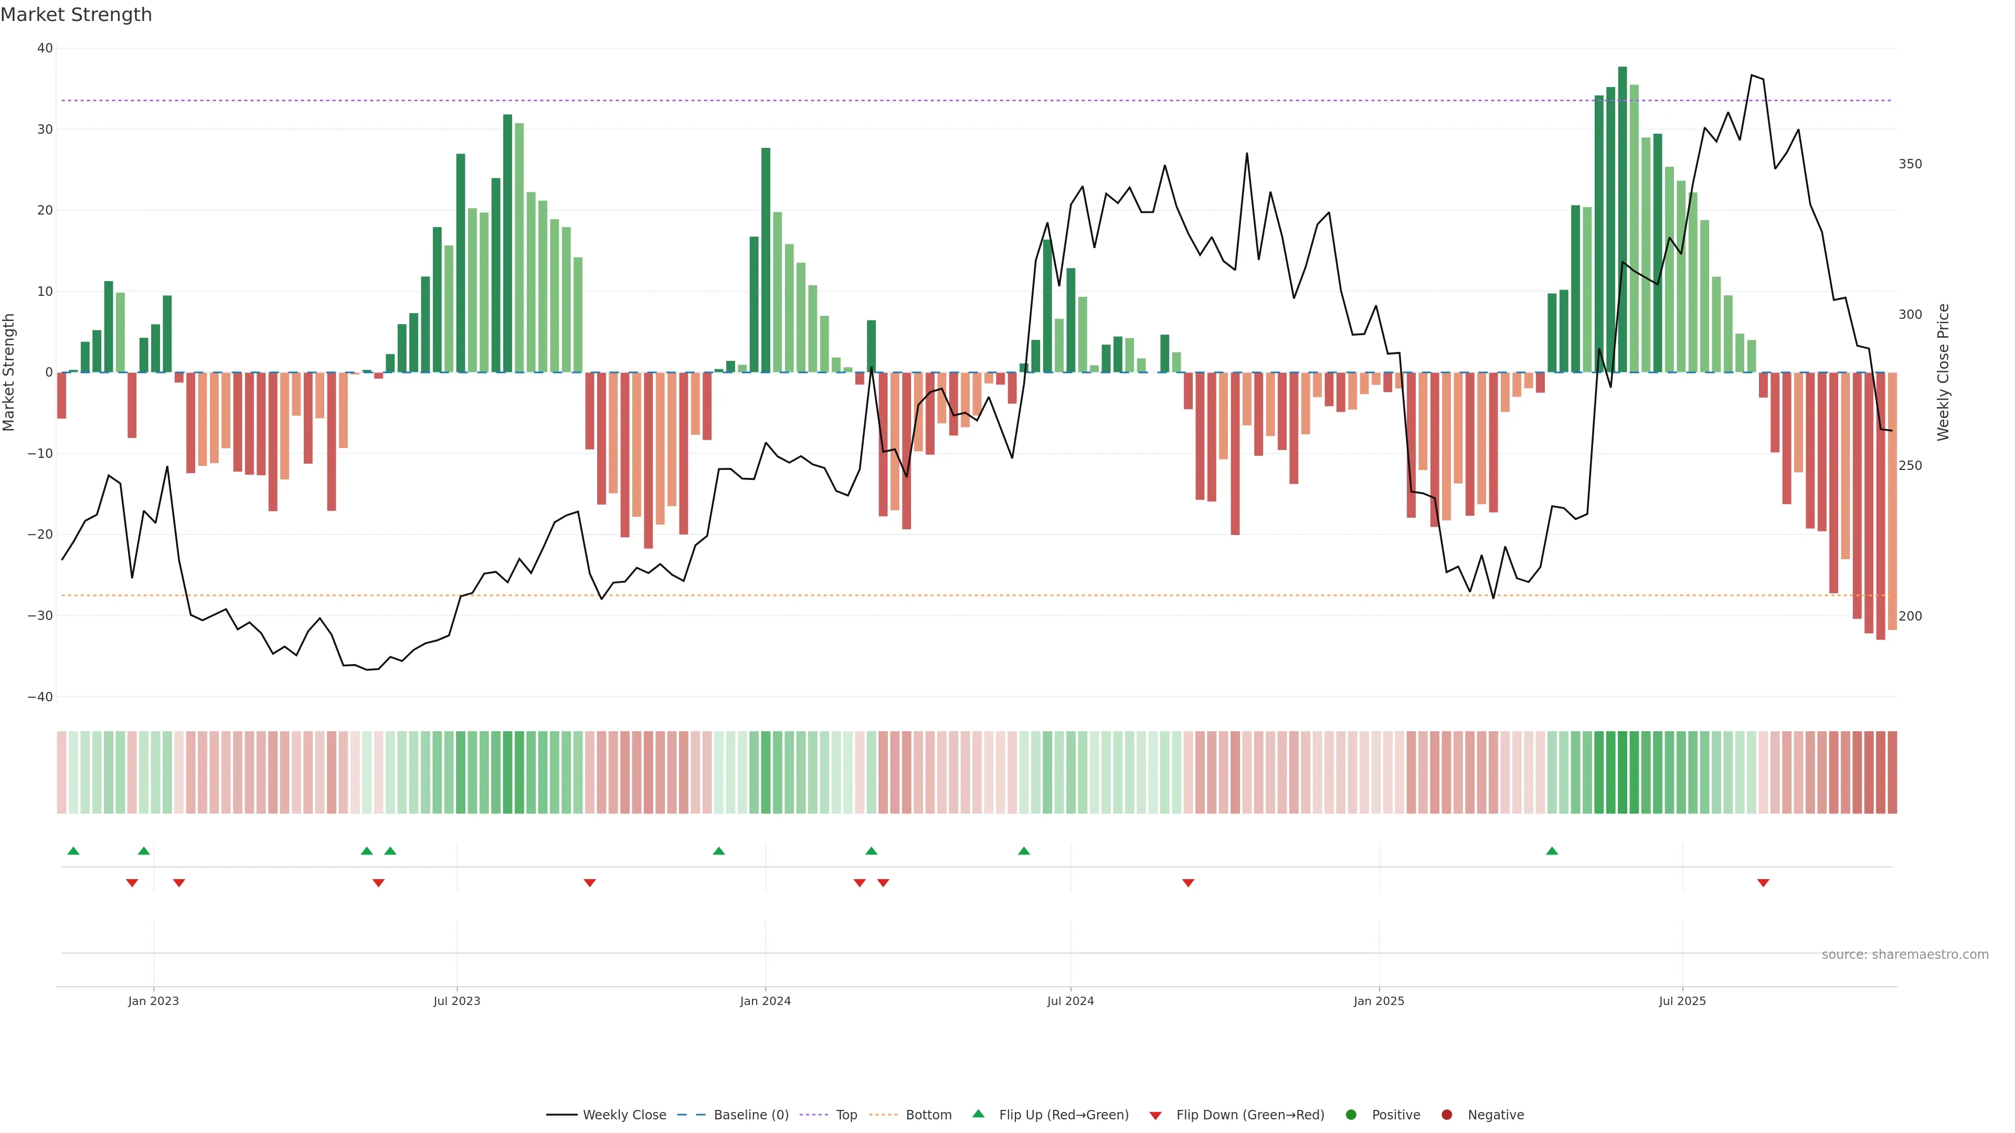Viewport: 2015px width, 1133px height.
Task: Click the Weekly Close Price right axis title
Action: (x=1943, y=372)
